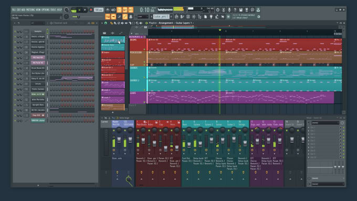Open the mixer preset dropdown at top right

pyautogui.click(x=325, y=123)
